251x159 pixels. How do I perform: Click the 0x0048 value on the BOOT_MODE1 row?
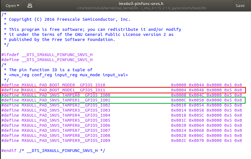196,90
